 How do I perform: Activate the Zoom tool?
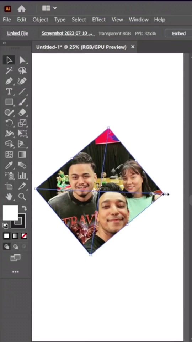pyautogui.click(x=22, y=197)
